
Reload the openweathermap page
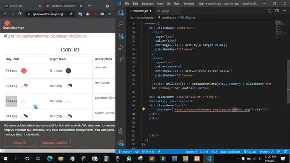point(20,14)
